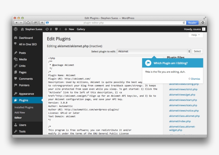Viewport: 219px width, 155px height.
Task: Open Users via the sidebar icon
Action: click(x=16, y=125)
